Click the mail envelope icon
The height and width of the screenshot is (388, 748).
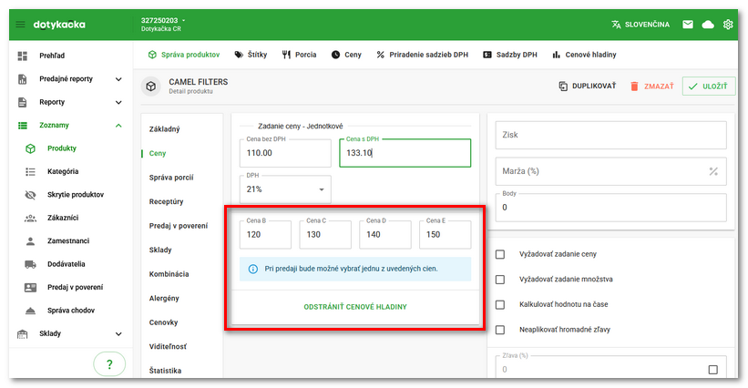(x=688, y=25)
